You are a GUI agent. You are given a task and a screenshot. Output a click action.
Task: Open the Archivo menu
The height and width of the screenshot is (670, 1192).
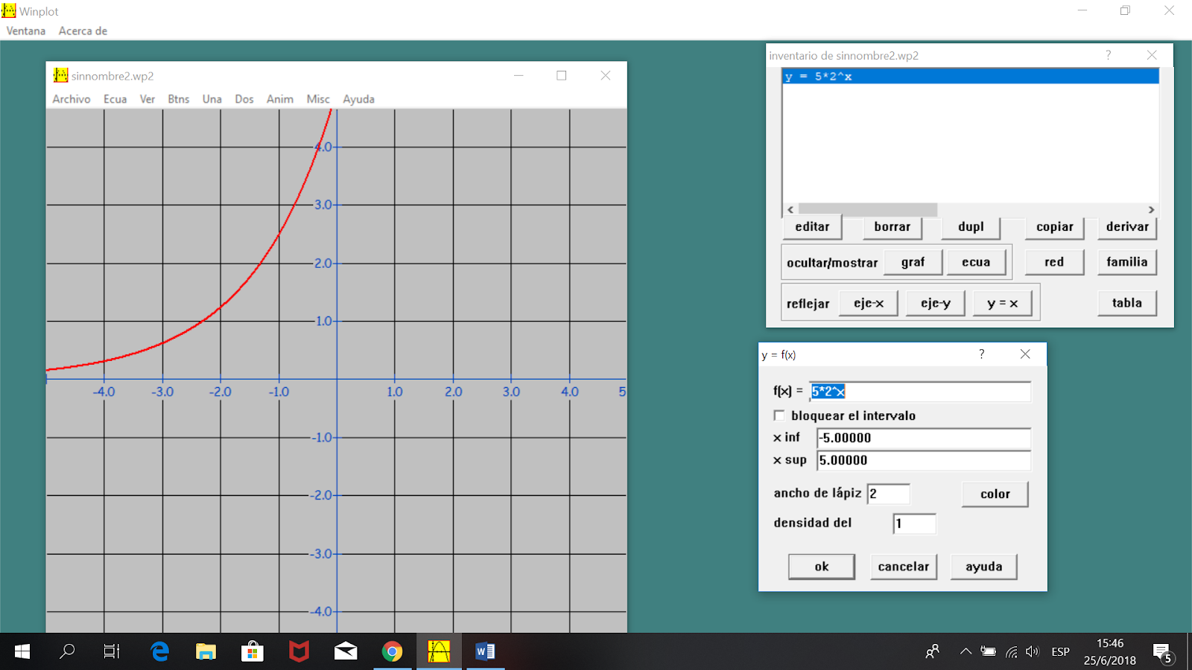(x=72, y=99)
